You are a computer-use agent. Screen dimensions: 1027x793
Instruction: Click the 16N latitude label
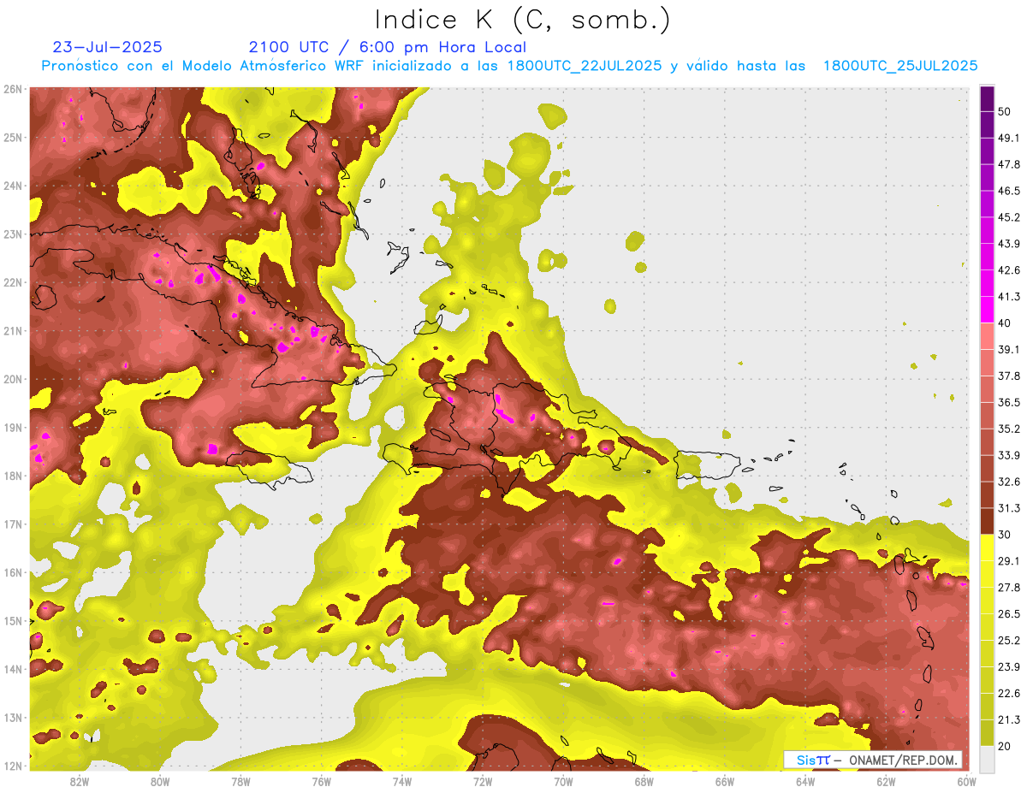tap(13, 572)
